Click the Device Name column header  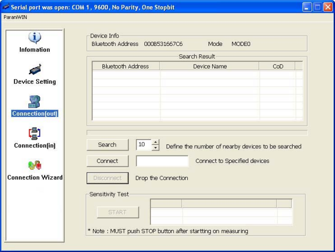click(x=209, y=66)
